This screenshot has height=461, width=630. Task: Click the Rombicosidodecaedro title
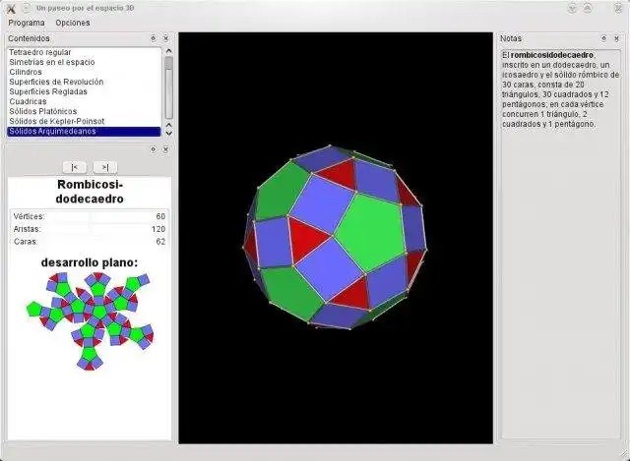click(90, 192)
